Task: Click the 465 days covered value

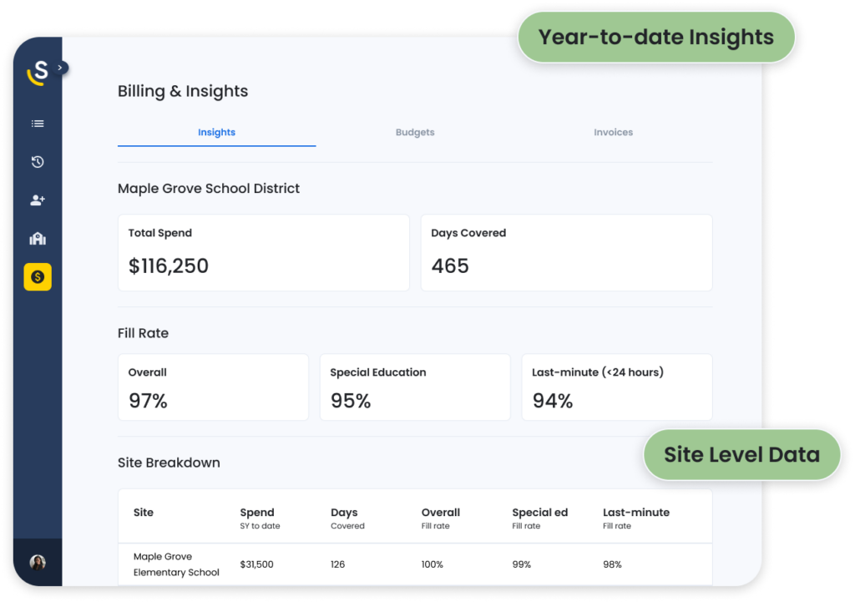Action: click(x=450, y=266)
